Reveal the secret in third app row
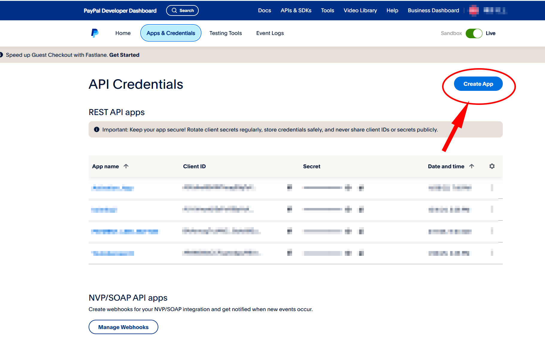The width and height of the screenshot is (545, 338). click(x=348, y=231)
